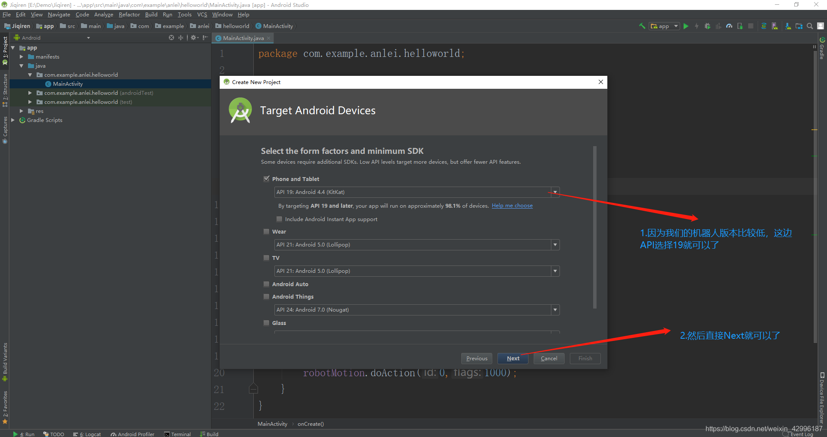Screen dimensions: 827x437
Task: Check the Glass checkbox
Action: [x=267, y=323]
